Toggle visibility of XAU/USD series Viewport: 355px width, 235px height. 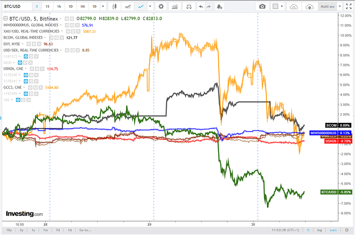click(x=68, y=31)
